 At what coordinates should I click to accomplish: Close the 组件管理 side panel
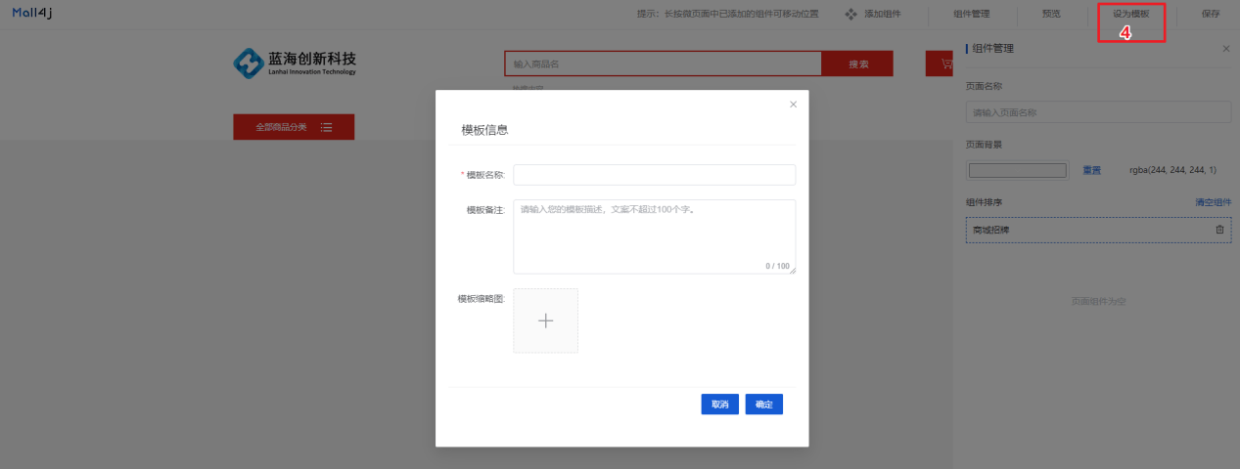pos(1226,48)
